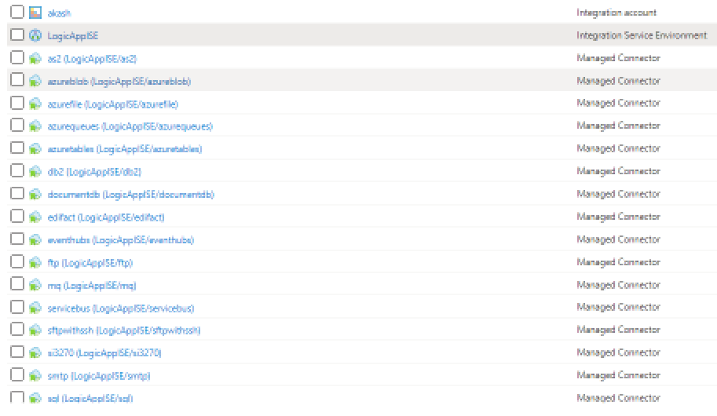
Task: Click the smtp connector icon
Action: 35,376
